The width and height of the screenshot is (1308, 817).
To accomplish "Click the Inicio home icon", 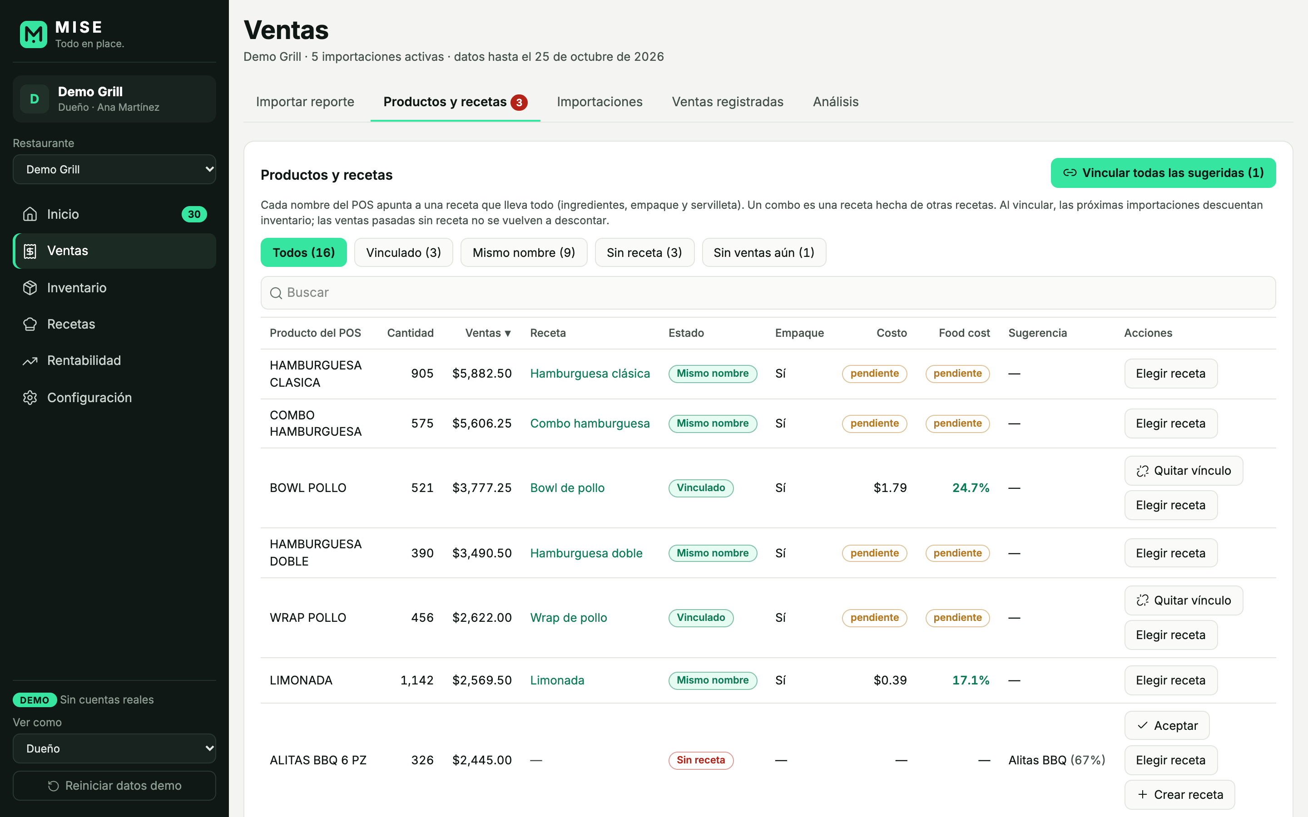I will [30, 215].
